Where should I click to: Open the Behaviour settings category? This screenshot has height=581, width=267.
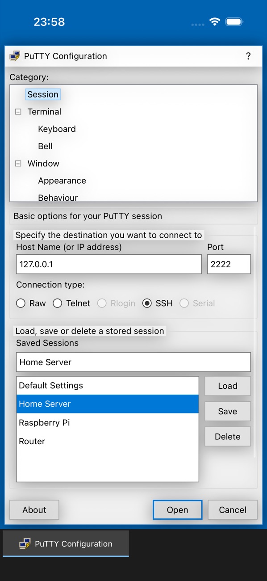pos(58,198)
